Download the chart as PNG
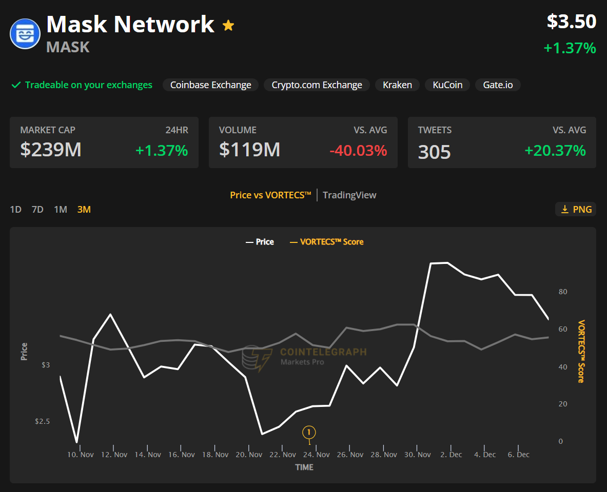The height and width of the screenshot is (492, 607). coord(576,209)
